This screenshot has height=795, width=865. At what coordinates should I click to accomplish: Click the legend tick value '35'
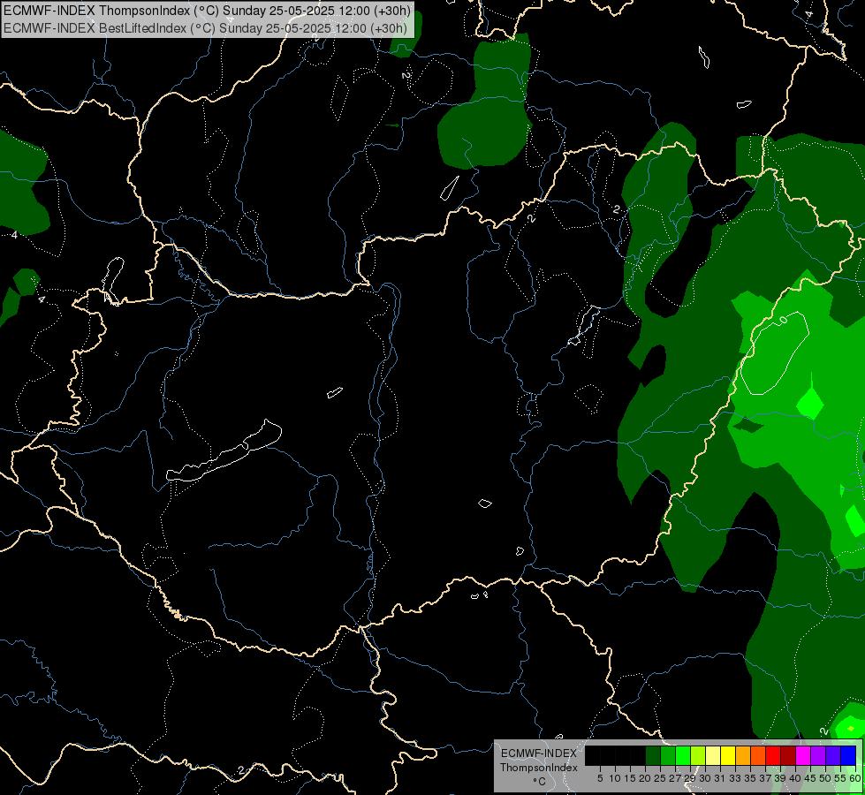[x=750, y=778]
